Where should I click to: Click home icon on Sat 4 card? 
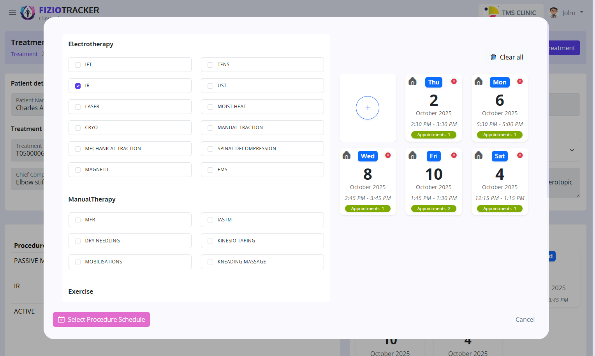[x=479, y=156]
